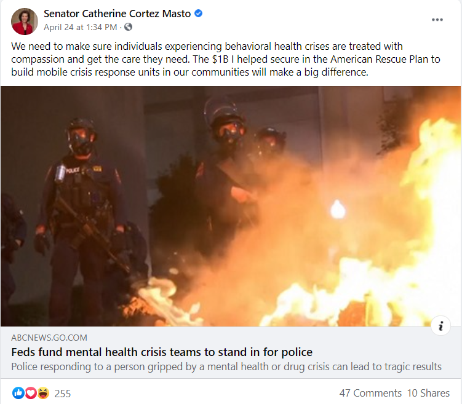Open the police and fire article image
The image size is (462, 404).
(x=231, y=206)
